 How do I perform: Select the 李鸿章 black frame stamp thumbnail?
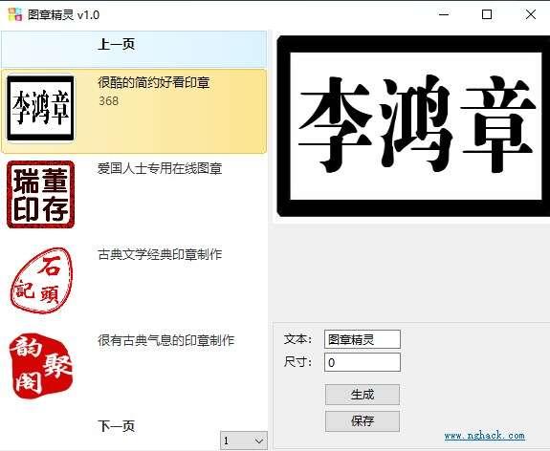click(41, 108)
